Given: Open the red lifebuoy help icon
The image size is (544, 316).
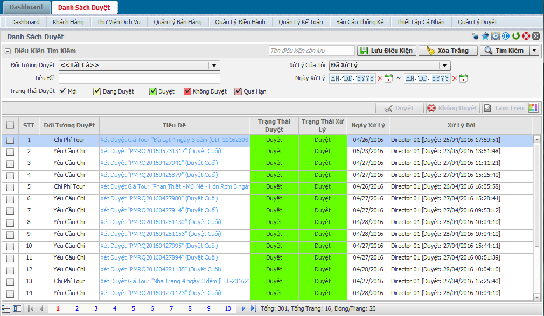Looking at the screenshot, I should pos(526,37).
